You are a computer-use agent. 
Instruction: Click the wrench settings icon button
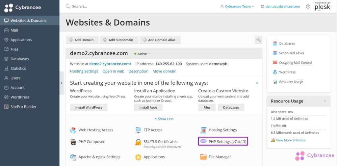tap(259, 40)
